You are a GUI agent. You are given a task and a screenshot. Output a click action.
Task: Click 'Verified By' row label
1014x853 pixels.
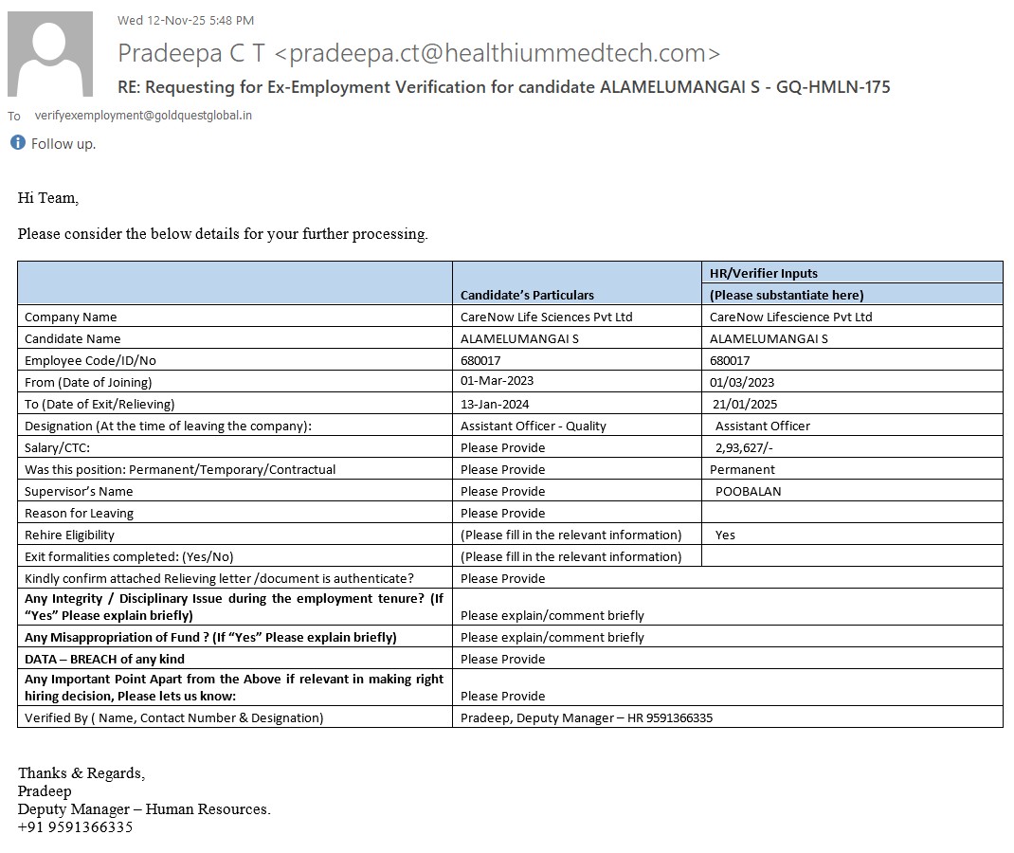coord(174,717)
